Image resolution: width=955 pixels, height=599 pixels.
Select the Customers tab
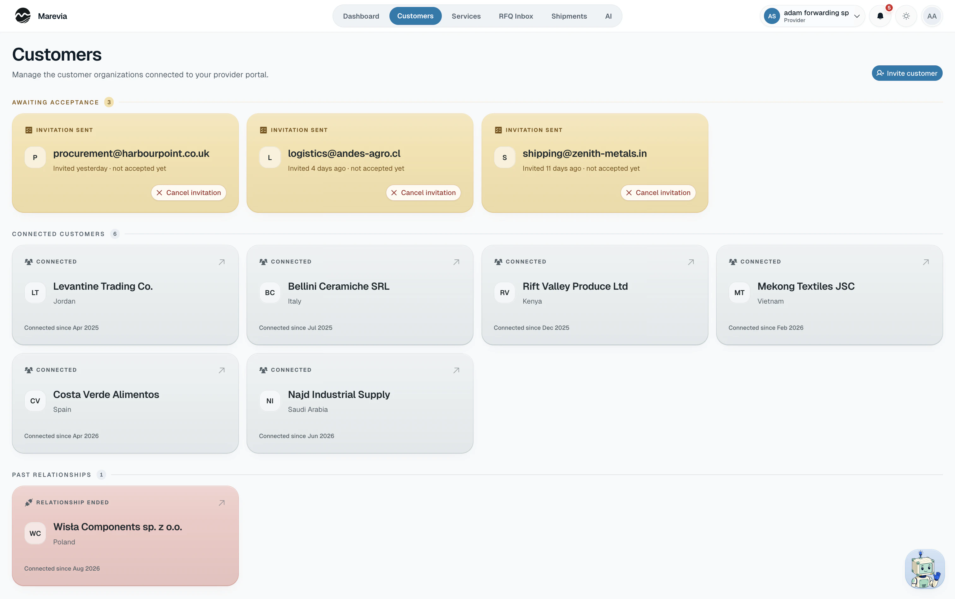point(416,16)
